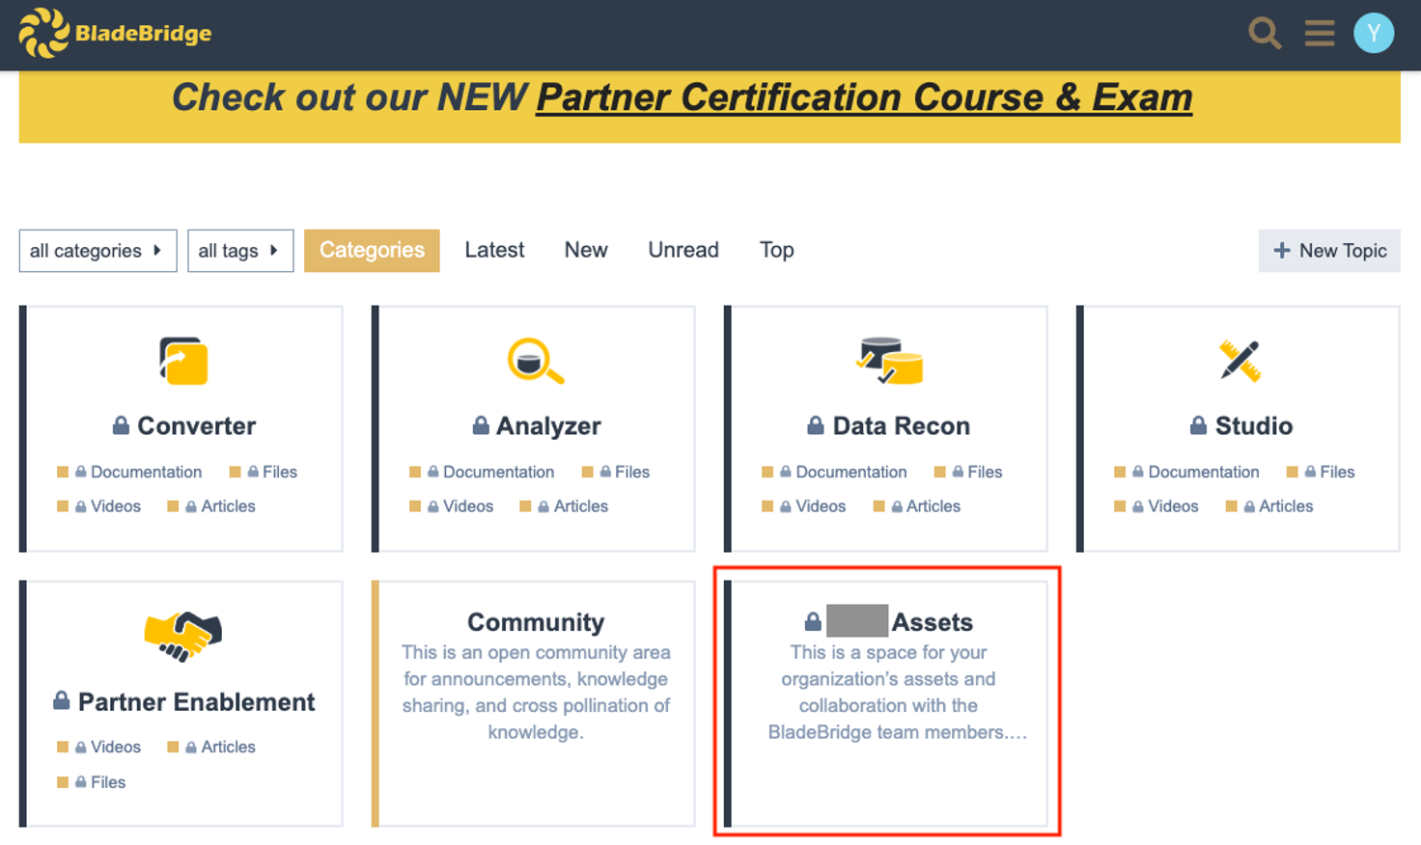Viewport: 1421px width, 845px height.
Task: Click the Community description text
Action: (x=536, y=693)
